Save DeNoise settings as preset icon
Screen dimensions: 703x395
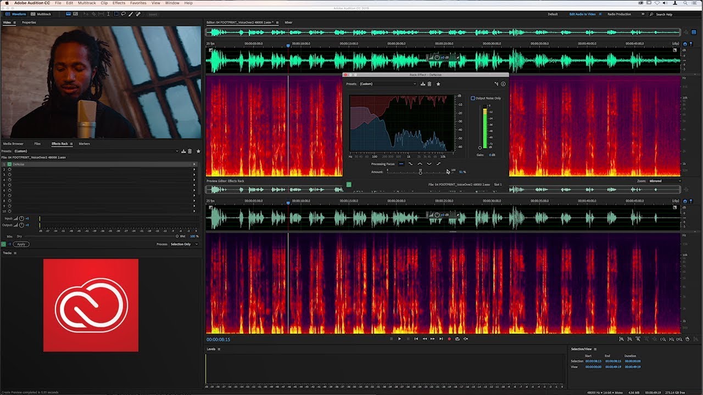[x=423, y=84]
